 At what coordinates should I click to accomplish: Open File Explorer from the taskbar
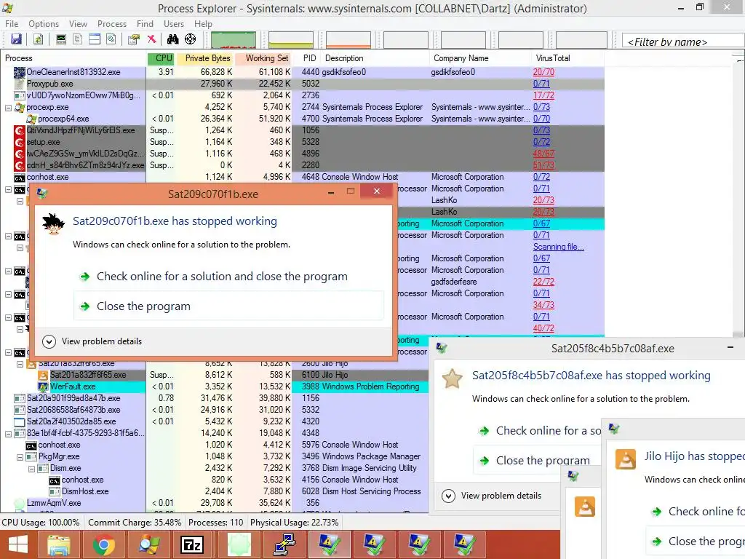point(58,544)
